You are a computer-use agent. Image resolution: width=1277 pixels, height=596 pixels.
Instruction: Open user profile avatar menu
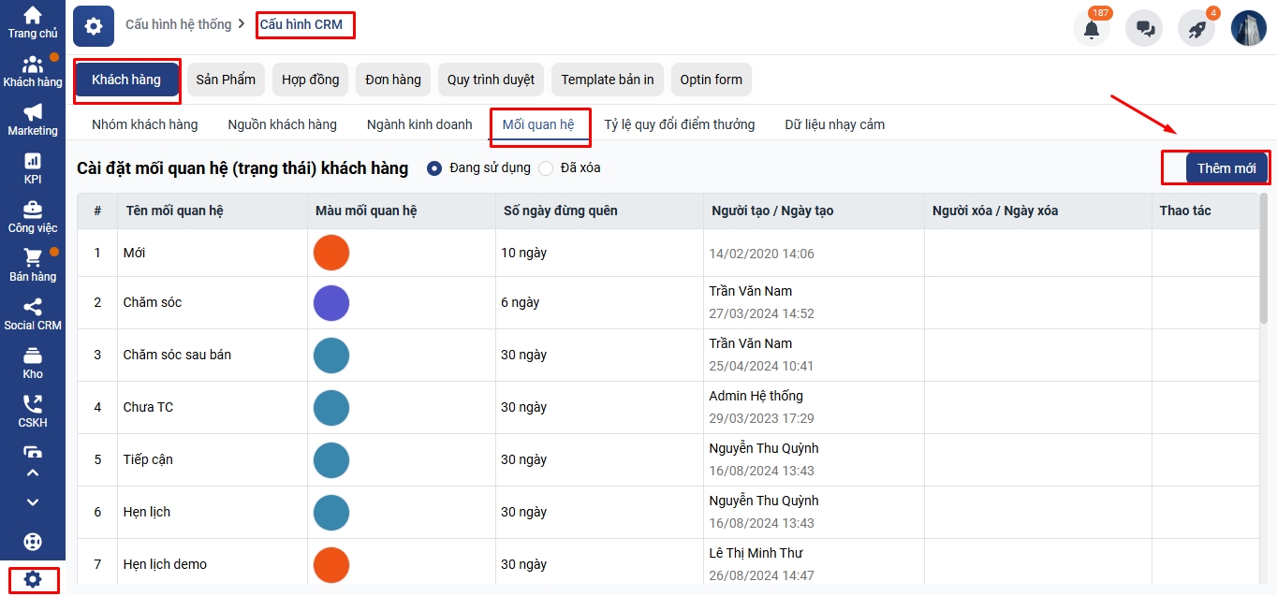1248,28
